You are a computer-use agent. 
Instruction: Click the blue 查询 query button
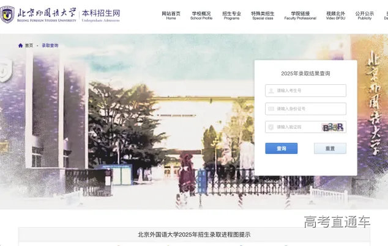coord(282,148)
